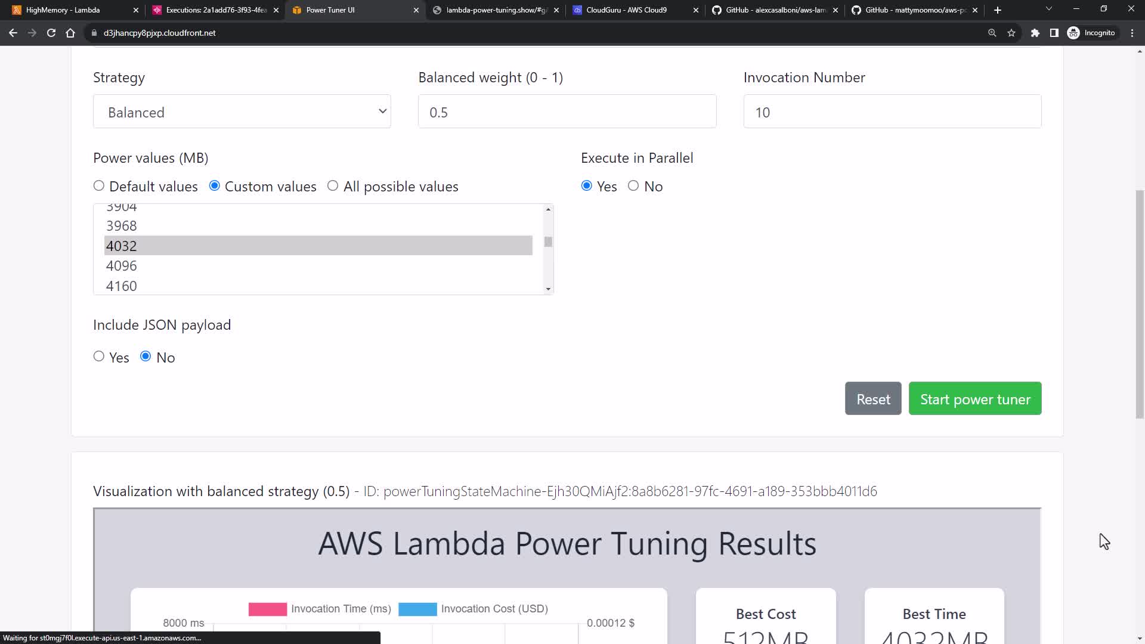Screen dimensions: 1145x644
Task: Go to browser home page icon
Action: coord(70,33)
